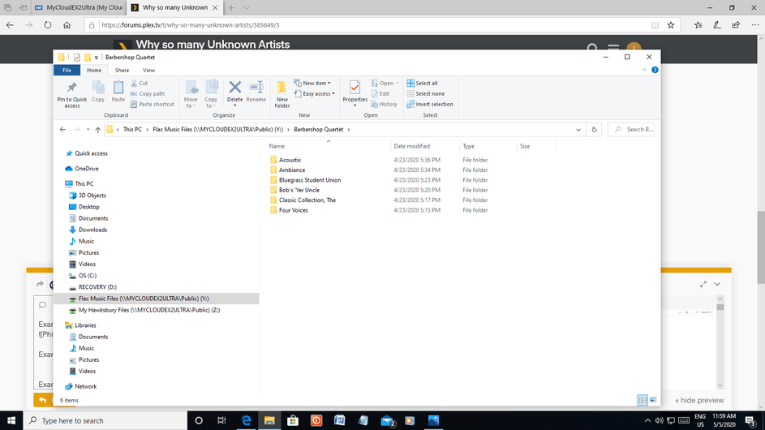The image size is (765, 430).
Task: Click the Paste ribbon button
Action: [118, 91]
